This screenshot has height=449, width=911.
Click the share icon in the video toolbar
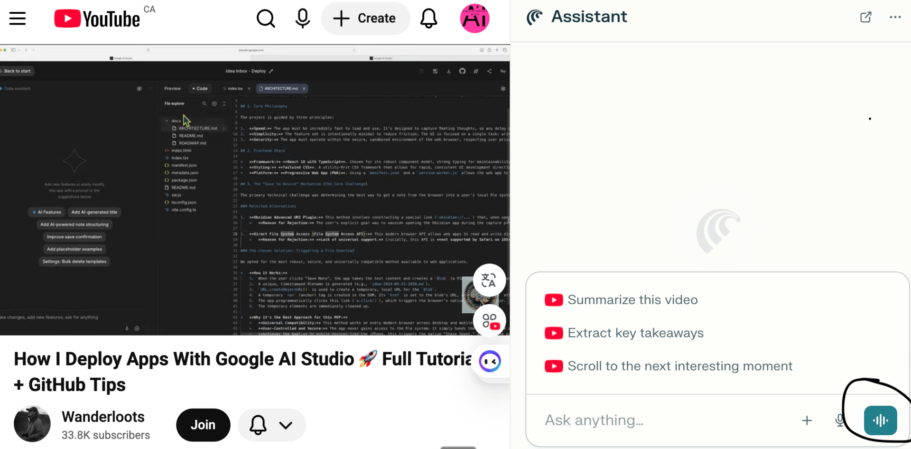[489, 71]
